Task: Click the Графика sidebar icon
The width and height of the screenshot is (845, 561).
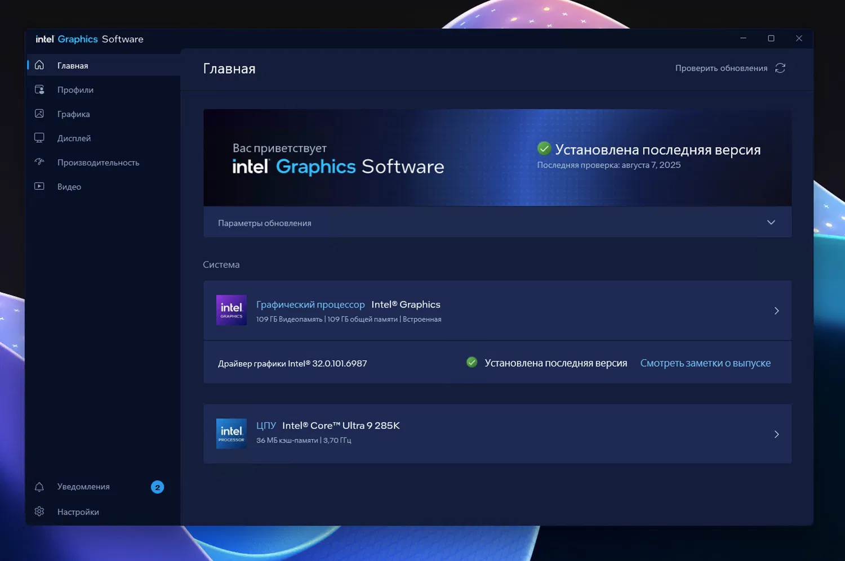Action: (39, 114)
